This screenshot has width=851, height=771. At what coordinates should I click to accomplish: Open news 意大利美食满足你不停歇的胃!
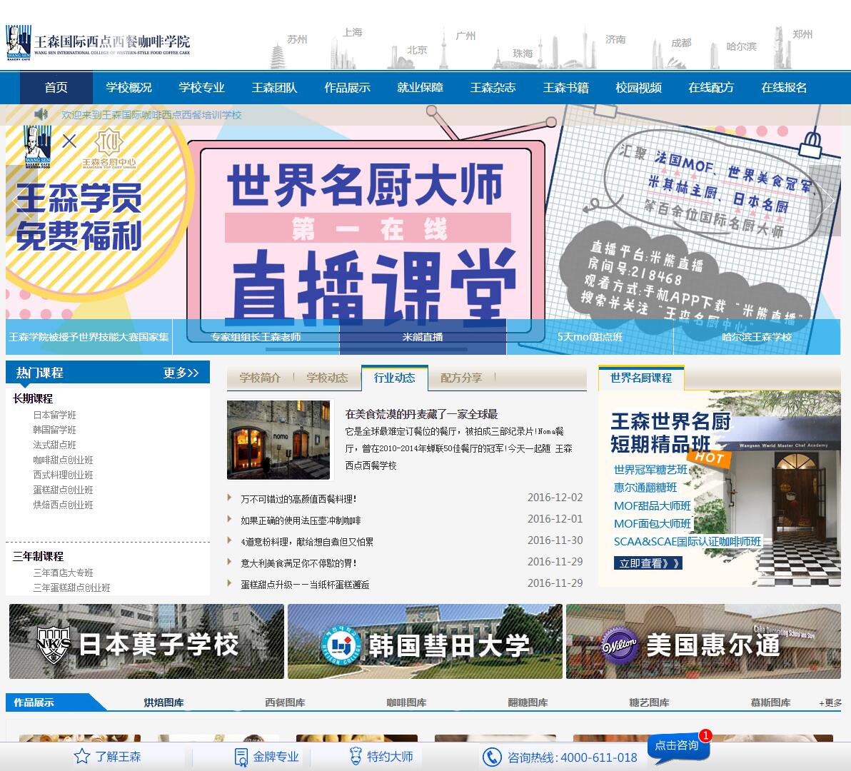coord(298,563)
